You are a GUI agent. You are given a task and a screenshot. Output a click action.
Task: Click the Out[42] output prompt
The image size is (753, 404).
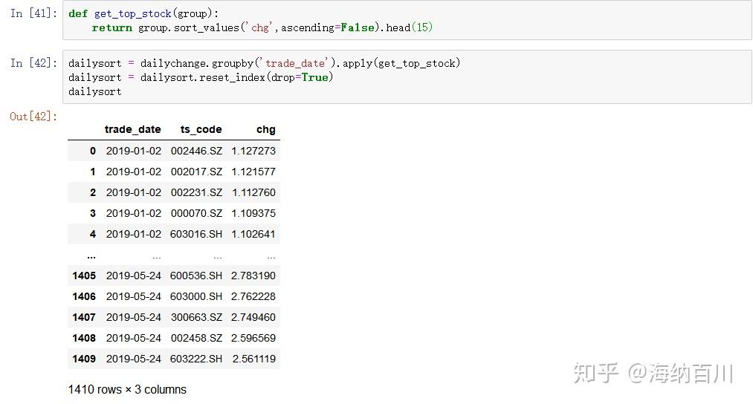point(33,117)
